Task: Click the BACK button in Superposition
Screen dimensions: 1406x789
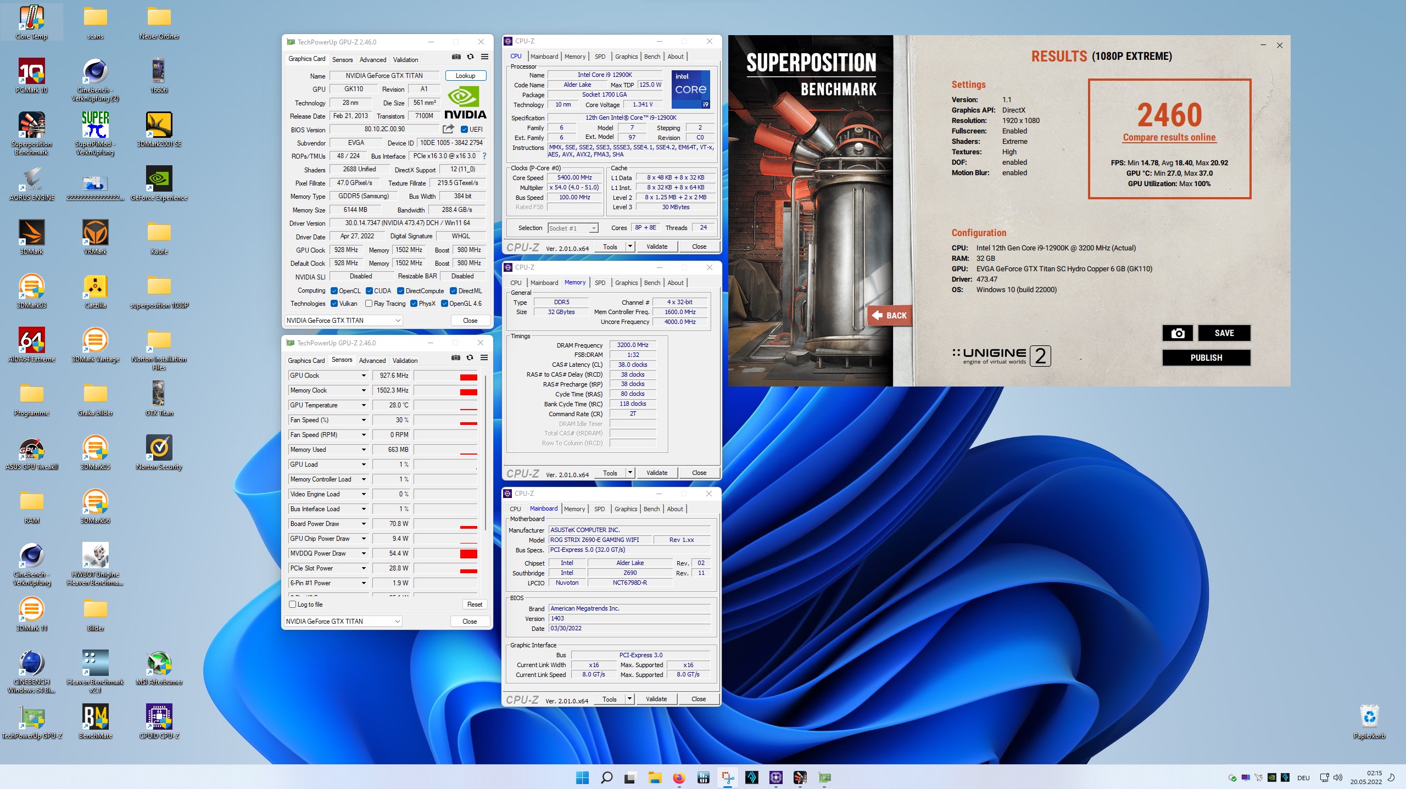Action: coord(890,315)
